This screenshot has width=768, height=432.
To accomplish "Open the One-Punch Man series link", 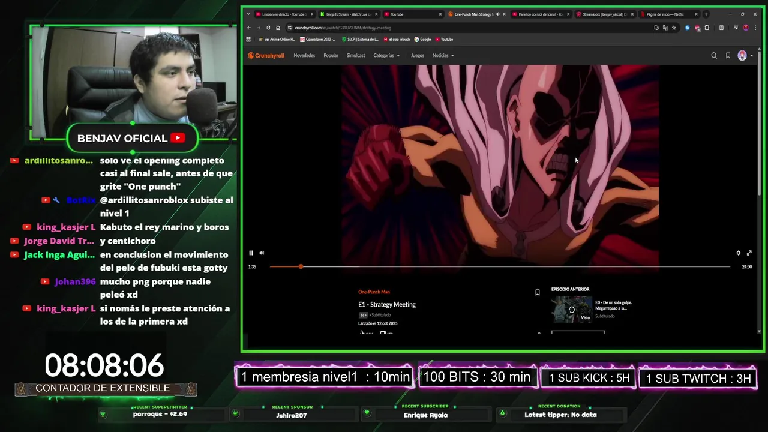I will 374,292.
